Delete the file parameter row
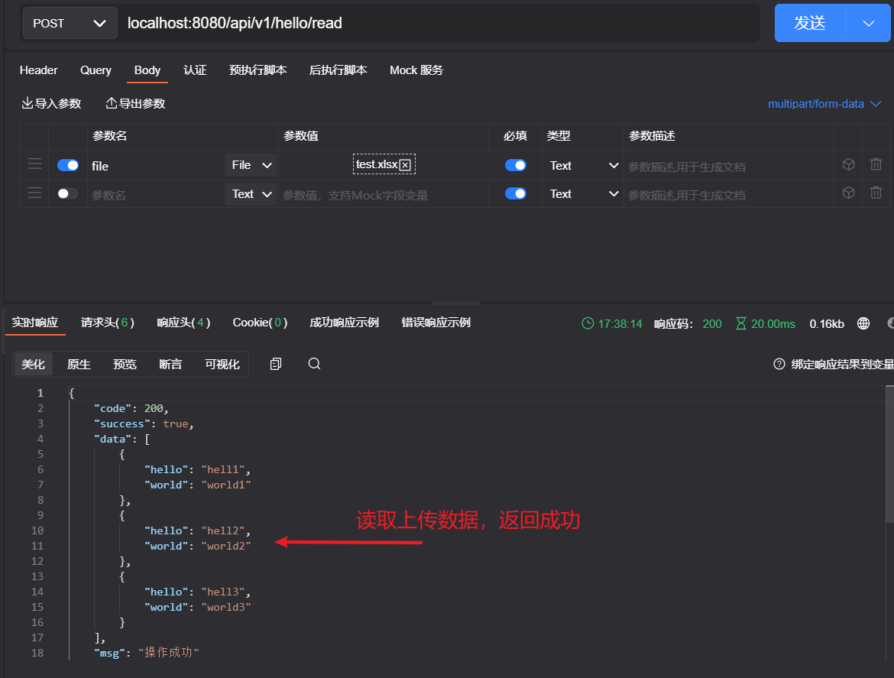The image size is (894, 678). coord(876,164)
